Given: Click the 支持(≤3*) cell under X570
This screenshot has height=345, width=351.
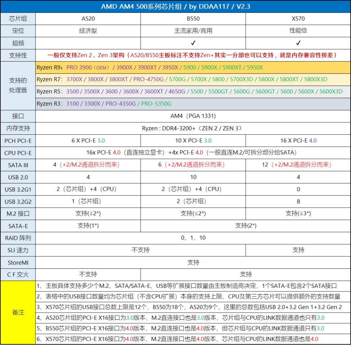Looking at the screenshot, I should [298, 214].
